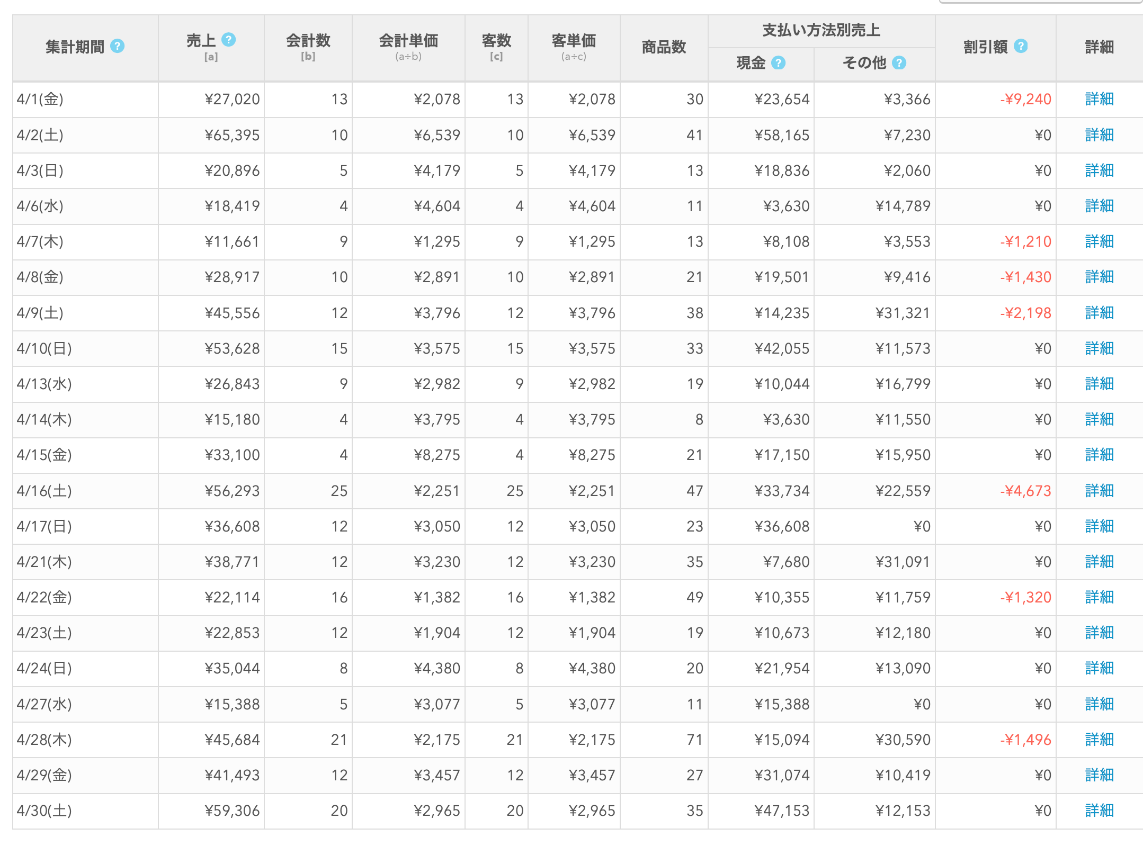Open 詳細 link for 4/28(木)
Image resolution: width=1143 pixels, height=846 pixels.
click(x=1099, y=740)
